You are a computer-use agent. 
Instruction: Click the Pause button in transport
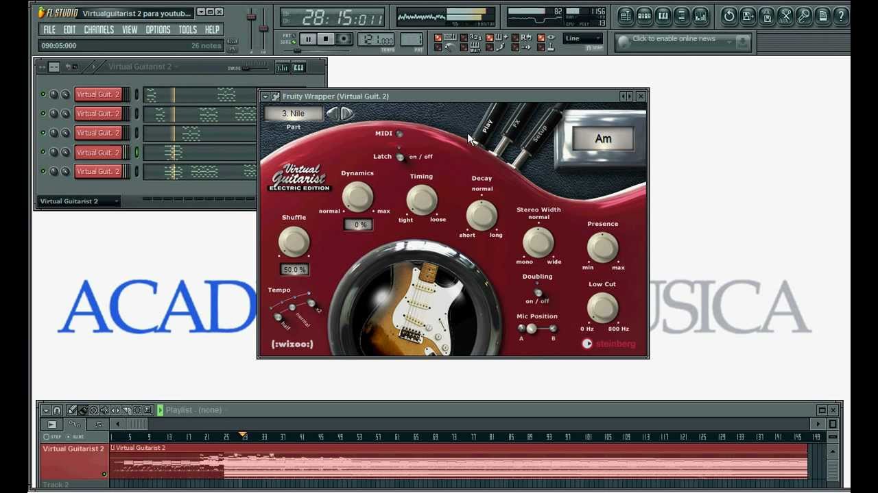pyautogui.click(x=308, y=39)
